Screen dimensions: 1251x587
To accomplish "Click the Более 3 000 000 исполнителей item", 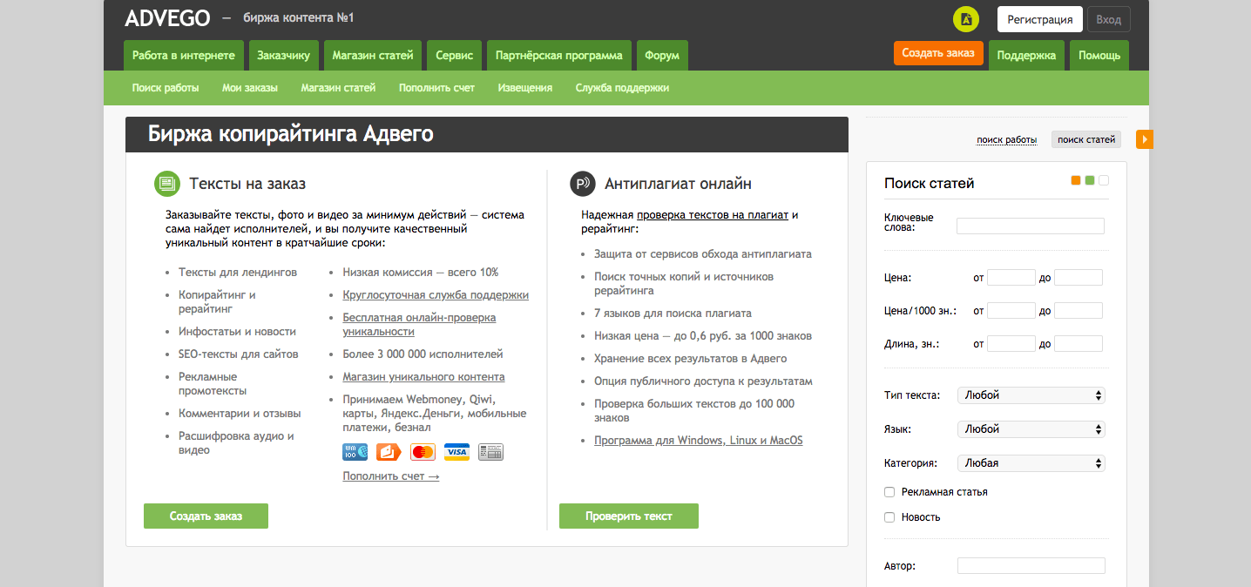I will [423, 354].
